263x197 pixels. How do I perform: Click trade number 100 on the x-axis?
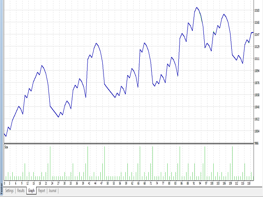click(212, 183)
